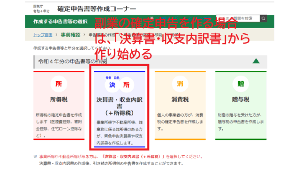The image size is (300, 169).
Task: Click the green 贈 circle icon
Action: click(x=240, y=84)
